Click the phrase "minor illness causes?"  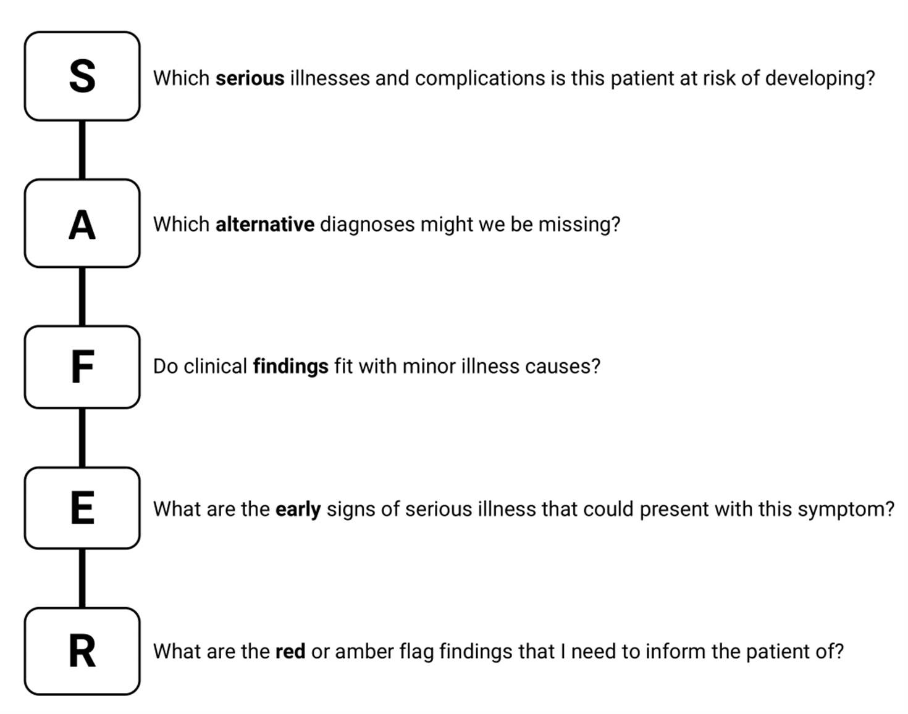click(501, 367)
